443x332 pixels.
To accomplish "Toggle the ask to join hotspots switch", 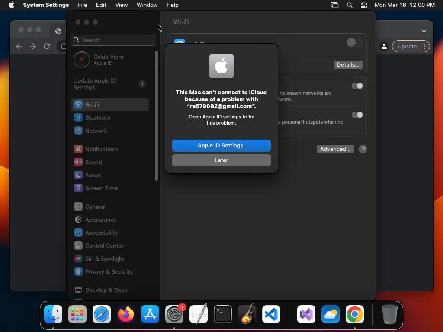I will click(x=357, y=115).
